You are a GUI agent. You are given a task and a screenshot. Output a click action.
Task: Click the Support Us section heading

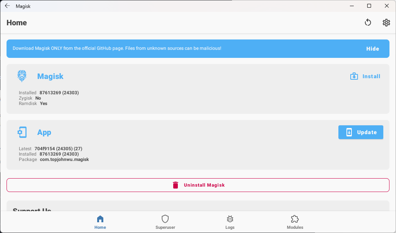click(32, 209)
